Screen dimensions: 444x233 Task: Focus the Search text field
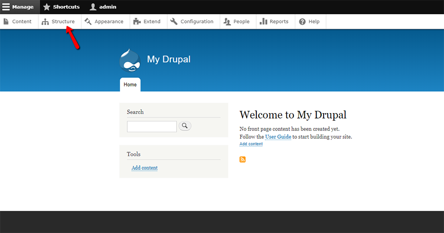[152, 126]
